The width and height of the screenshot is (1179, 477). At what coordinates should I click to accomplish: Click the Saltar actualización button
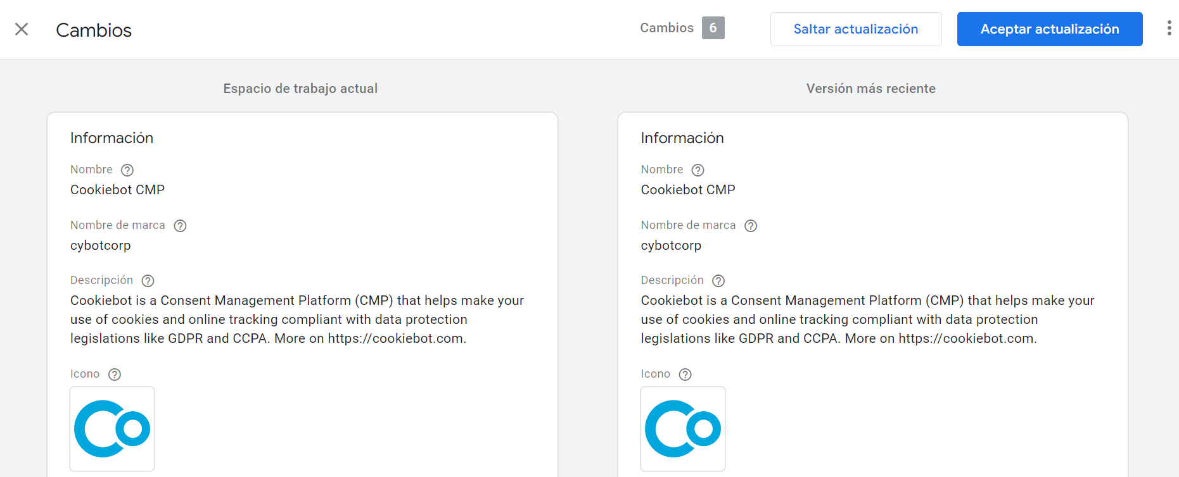(x=856, y=29)
